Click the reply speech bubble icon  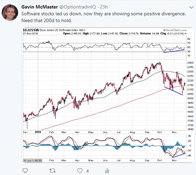[x=25, y=171]
